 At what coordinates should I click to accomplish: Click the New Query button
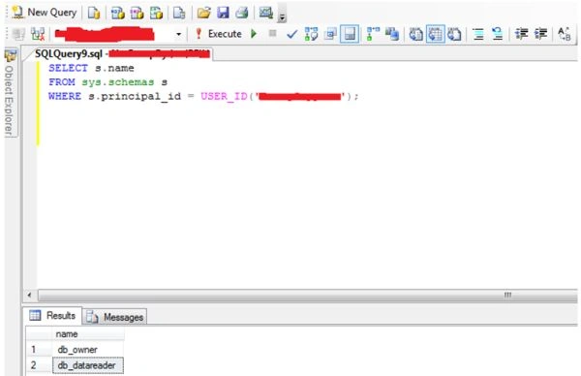[x=45, y=13]
